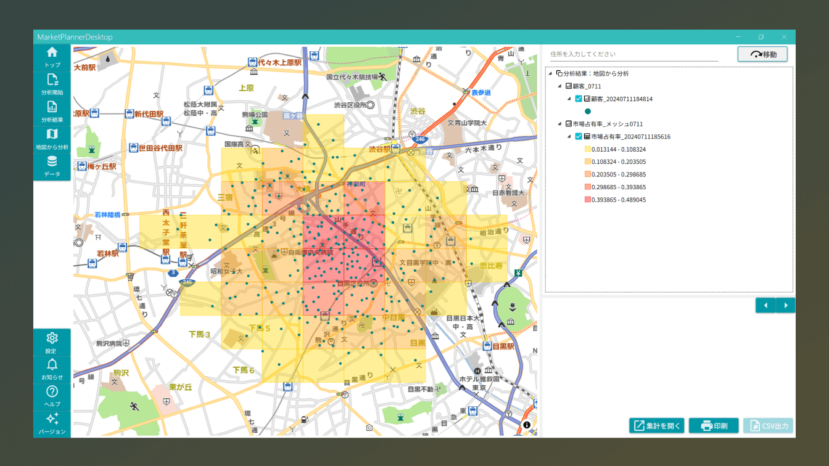This screenshot has height=466, width=829.
Task: Click the next page arrow button
Action: pos(785,305)
